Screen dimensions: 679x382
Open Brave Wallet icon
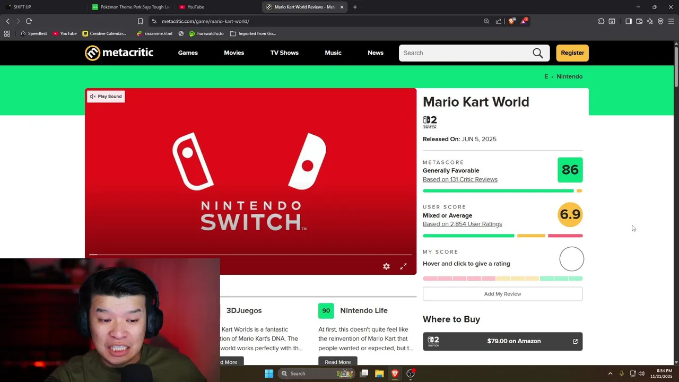pos(639,21)
